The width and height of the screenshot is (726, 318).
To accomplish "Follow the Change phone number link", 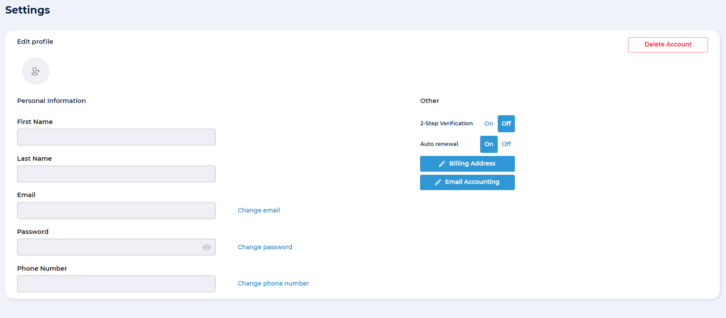I will (x=273, y=284).
